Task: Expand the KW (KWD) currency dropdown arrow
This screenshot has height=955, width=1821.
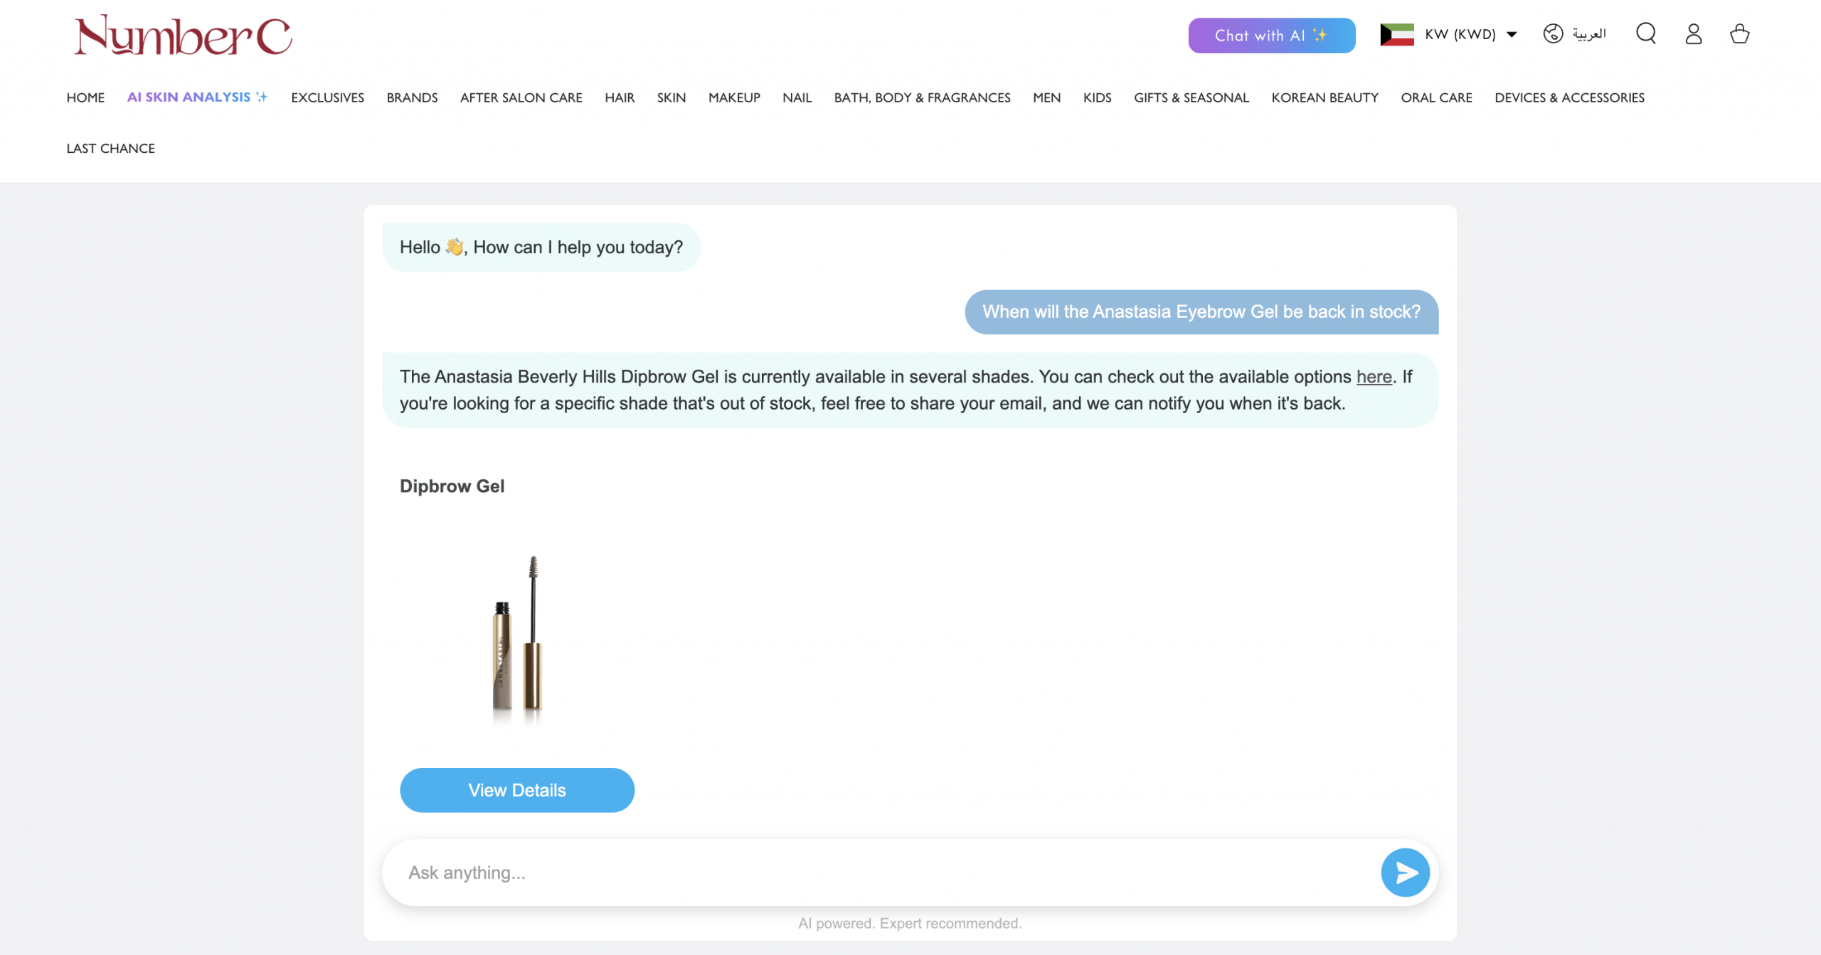Action: click(x=1512, y=34)
